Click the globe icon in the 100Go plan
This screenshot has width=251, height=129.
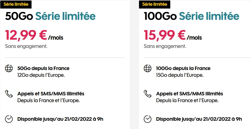tap(148, 68)
